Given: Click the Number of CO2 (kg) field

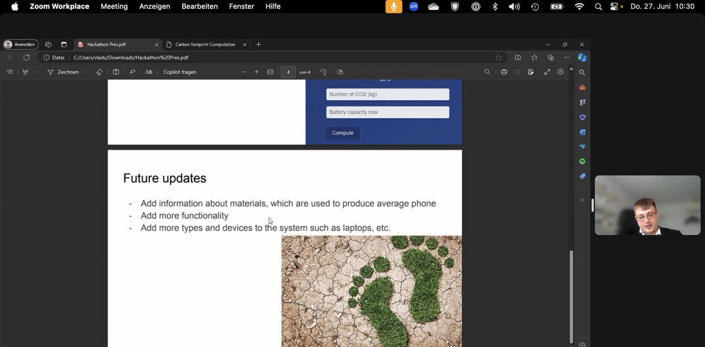Looking at the screenshot, I should pos(388,94).
